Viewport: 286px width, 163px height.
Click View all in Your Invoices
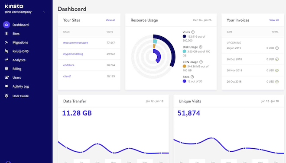point(274,20)
